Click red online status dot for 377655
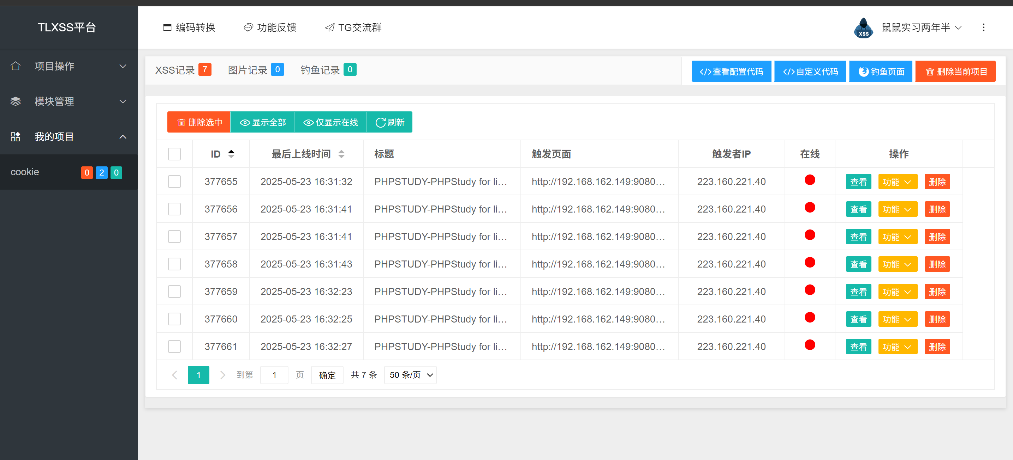The width and height of the screenshot is (1013, 460). point(810,180)
